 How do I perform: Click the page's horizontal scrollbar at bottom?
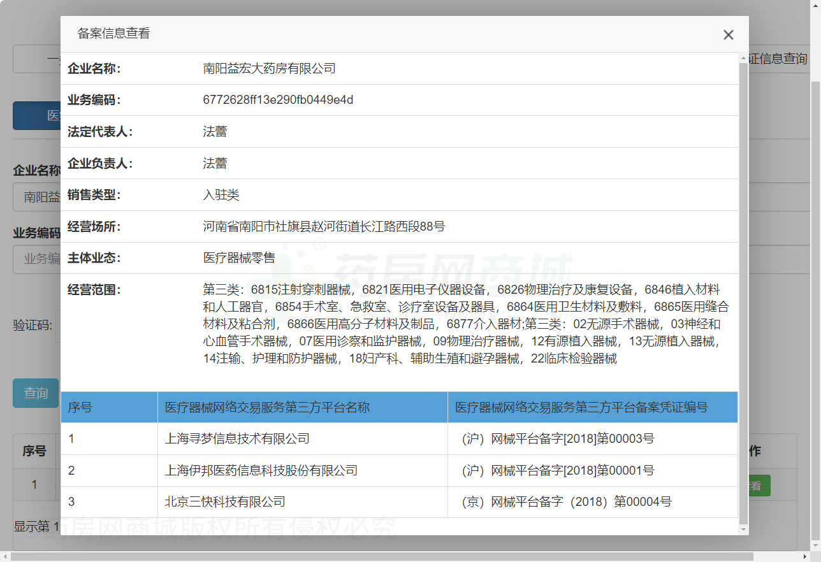382,557
